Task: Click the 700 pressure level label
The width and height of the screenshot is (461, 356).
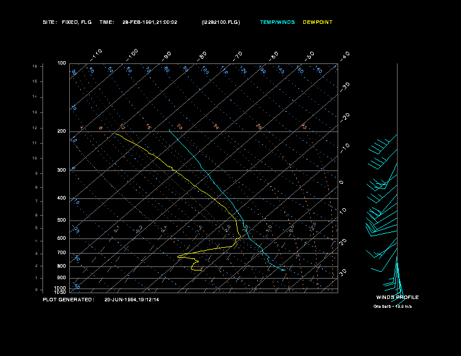Action: pyautogui.click(x=62, y=253)
